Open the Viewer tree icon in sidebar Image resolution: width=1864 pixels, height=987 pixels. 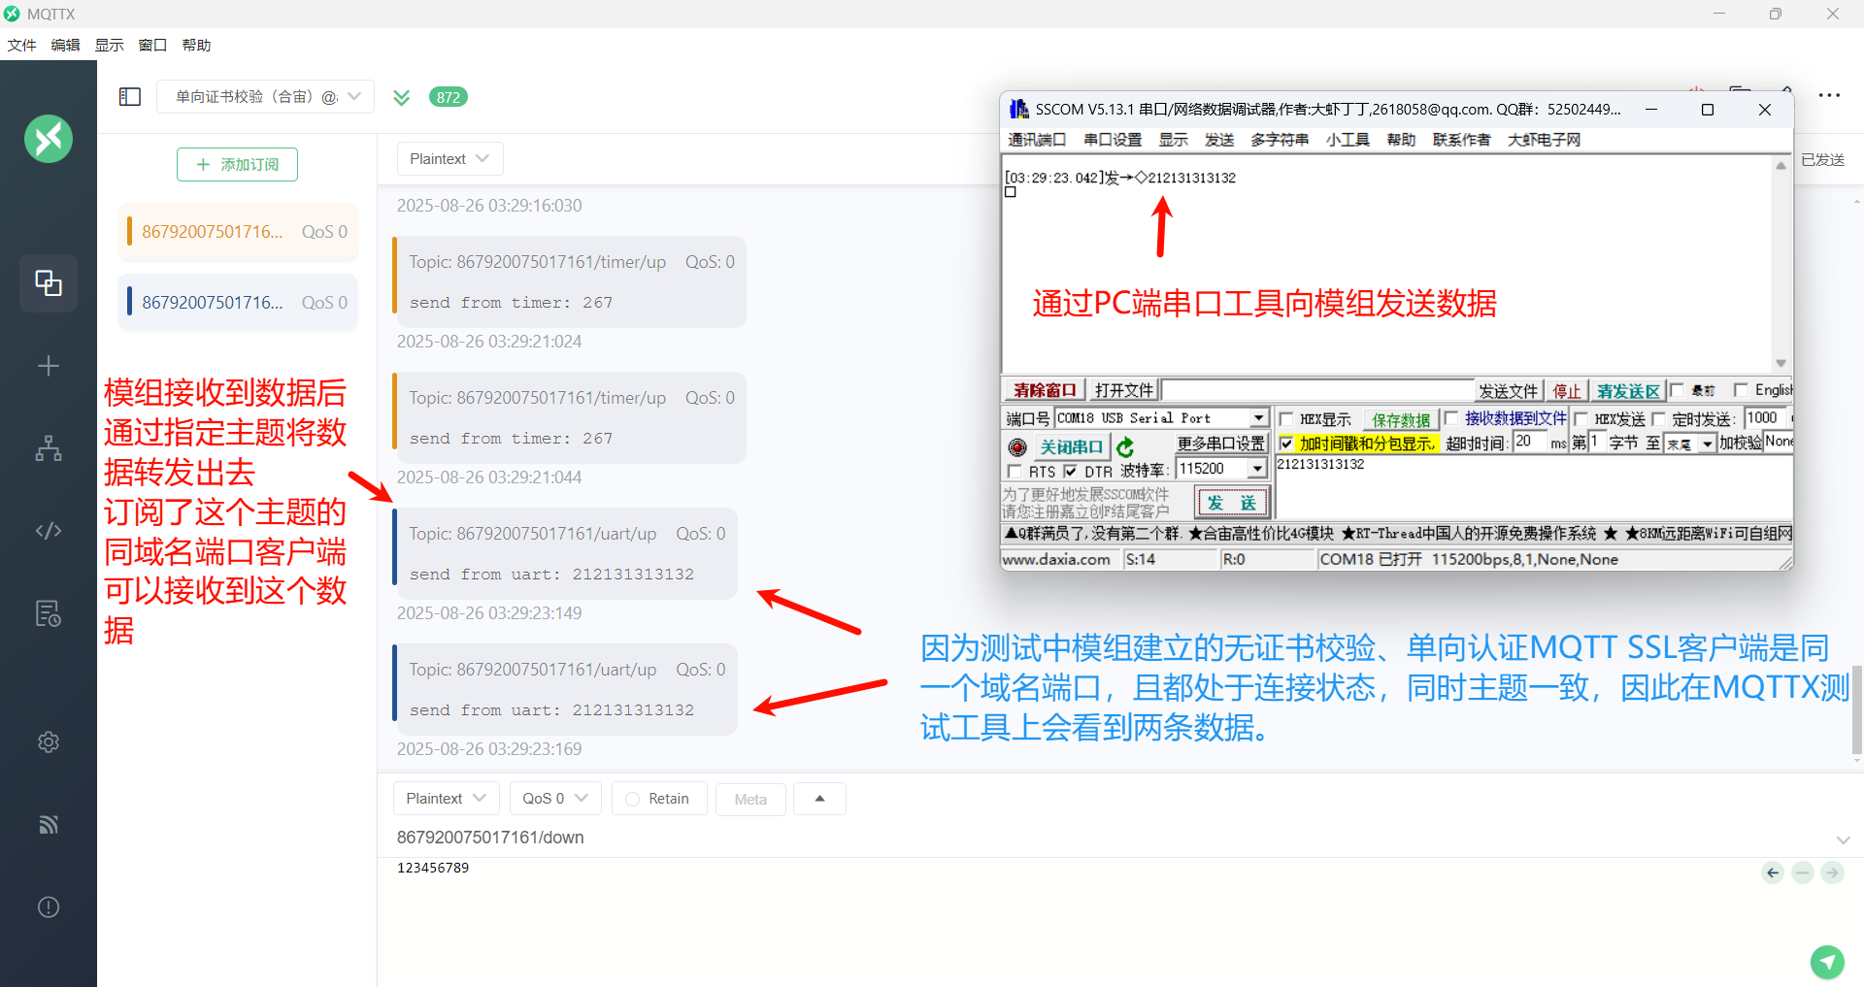pyautogui.click(x=49, y=448)
